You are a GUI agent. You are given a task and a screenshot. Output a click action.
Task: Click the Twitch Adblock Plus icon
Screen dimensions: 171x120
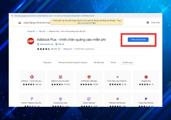coord(32,99)
